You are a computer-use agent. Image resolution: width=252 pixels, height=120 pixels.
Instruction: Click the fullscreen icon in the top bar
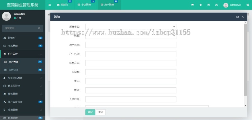click(216, 5)
